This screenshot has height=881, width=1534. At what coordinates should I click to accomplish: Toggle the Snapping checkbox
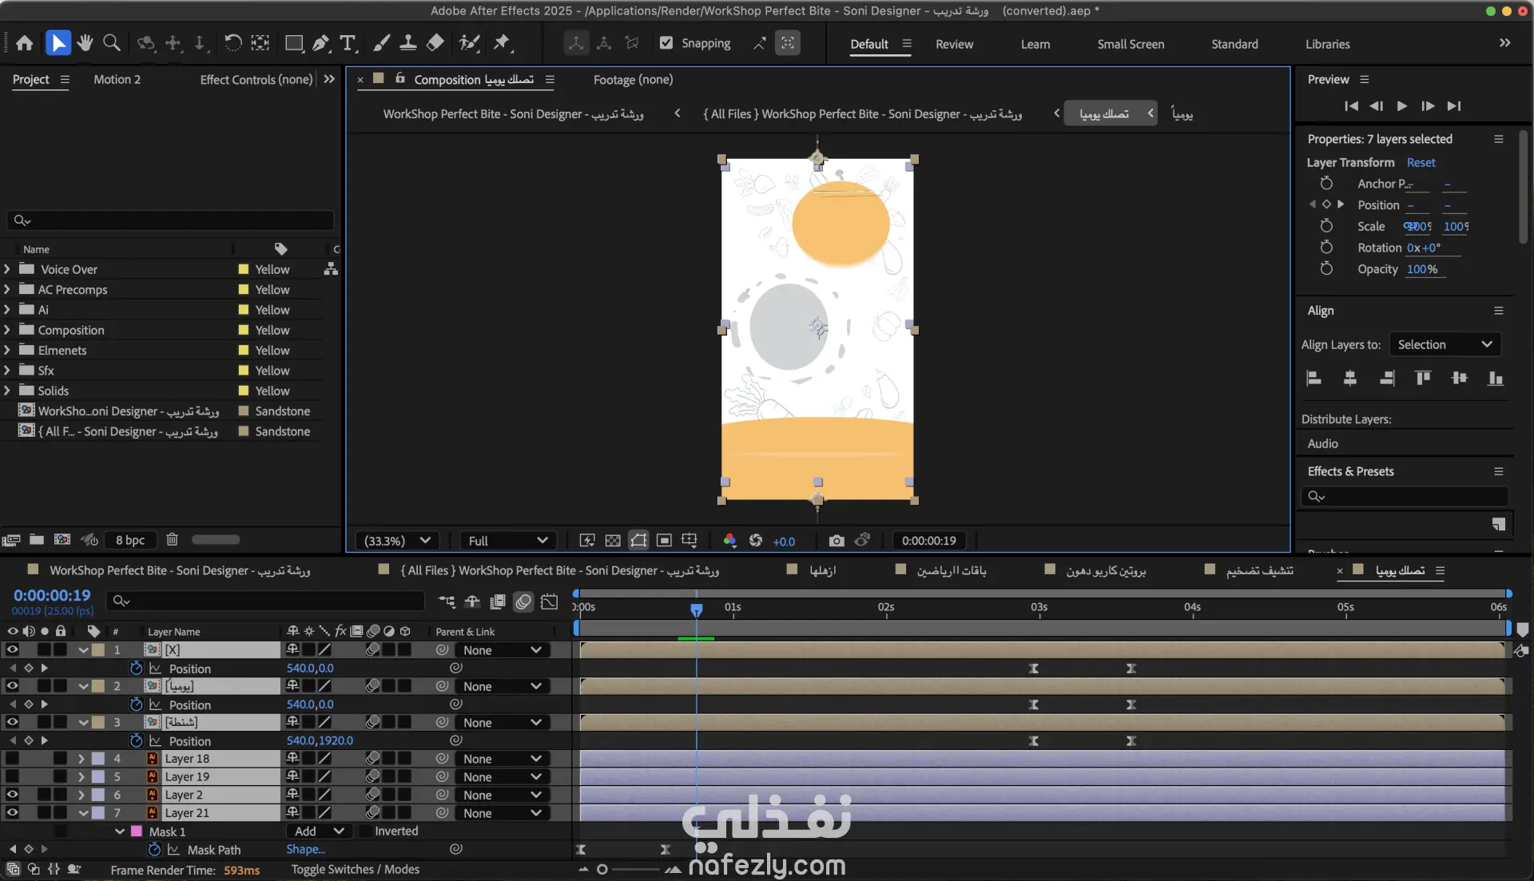pos(666,43)
